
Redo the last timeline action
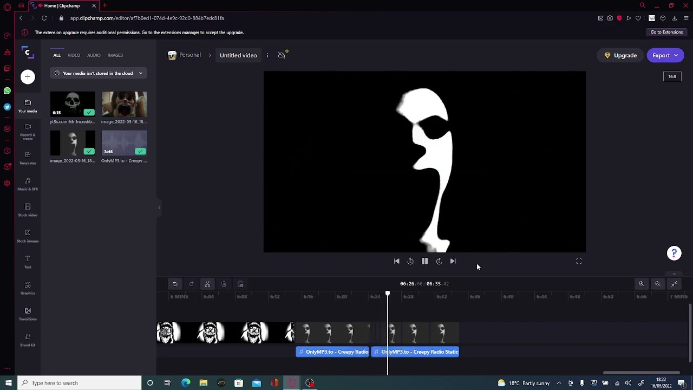point(191,284)
